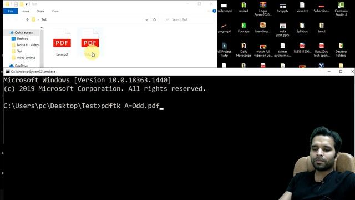Select the Footage desktop icon
Image resolution: width=355 pixels, height=200 pixels.
click(244, 28)
